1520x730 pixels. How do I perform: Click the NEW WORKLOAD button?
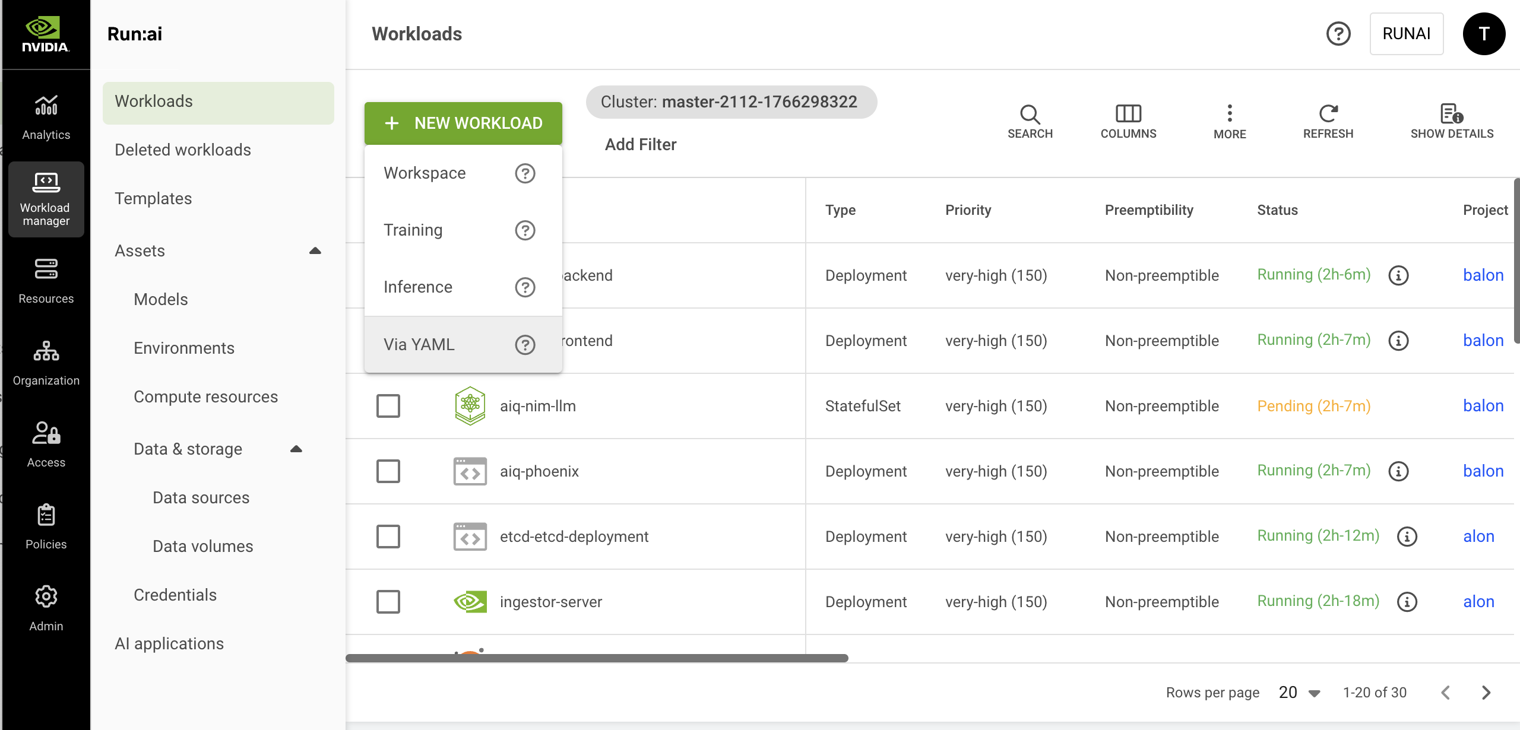click(463, 123)
